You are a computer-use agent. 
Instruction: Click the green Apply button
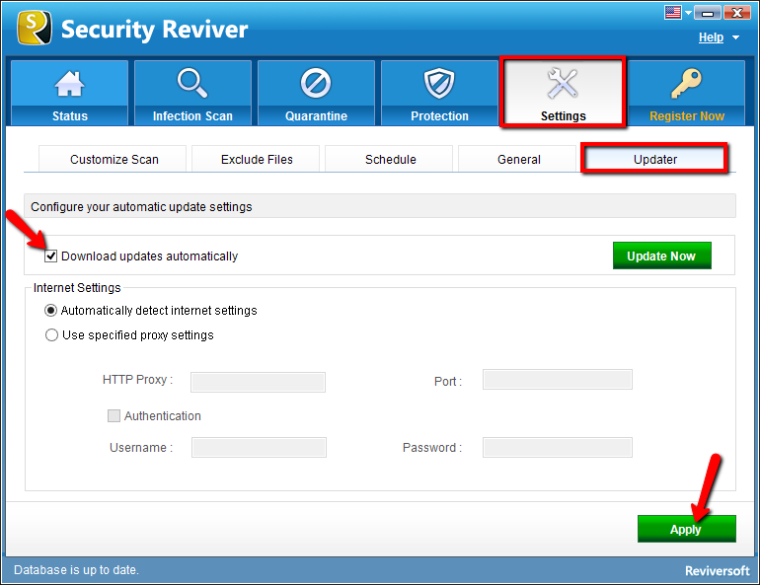click(686, 529)
